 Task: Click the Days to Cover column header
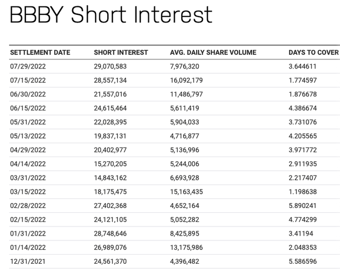[x=313, y=53]
